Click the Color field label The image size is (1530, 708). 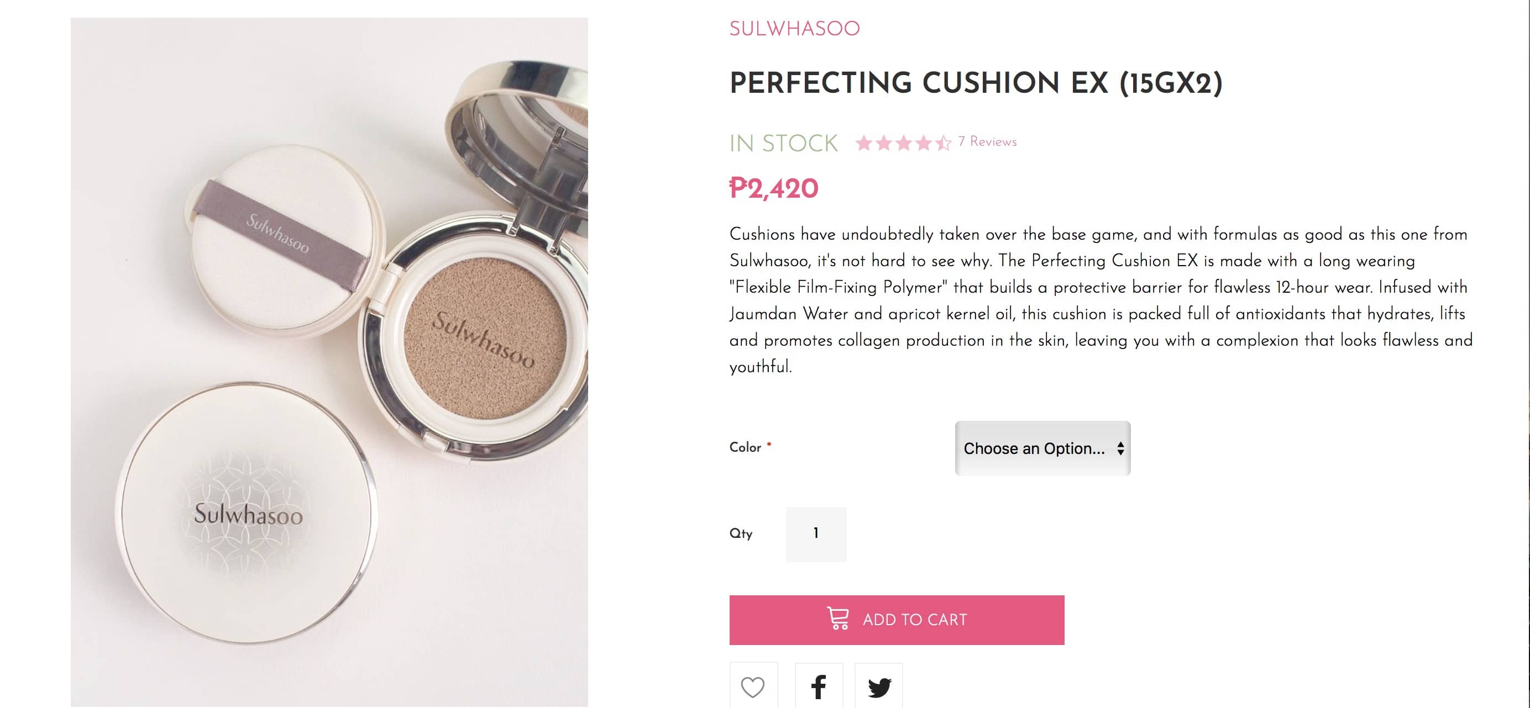[745, 447]
